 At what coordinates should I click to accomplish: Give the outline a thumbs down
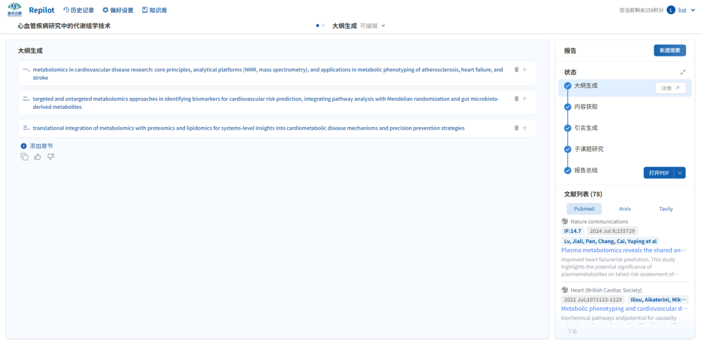coord(51,156)
